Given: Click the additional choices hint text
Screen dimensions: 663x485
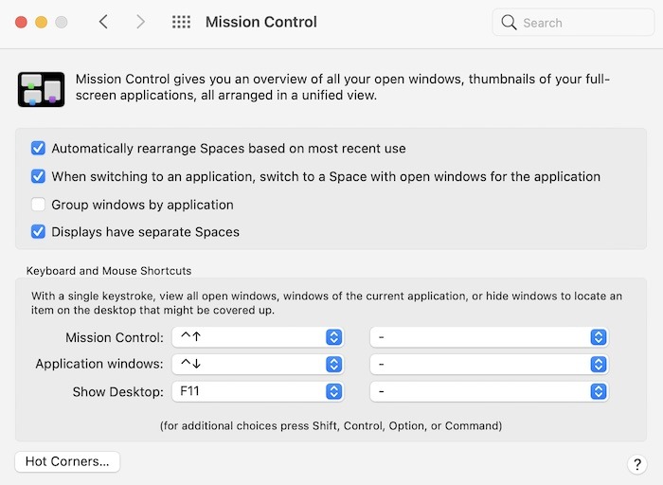Looking at the screenshot, I should click(x=331, y=425).
